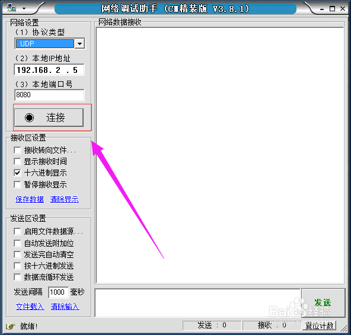Click the 发送 : 0 counter in status bar
Screen dimensions: 351x335
pos(212,326)
